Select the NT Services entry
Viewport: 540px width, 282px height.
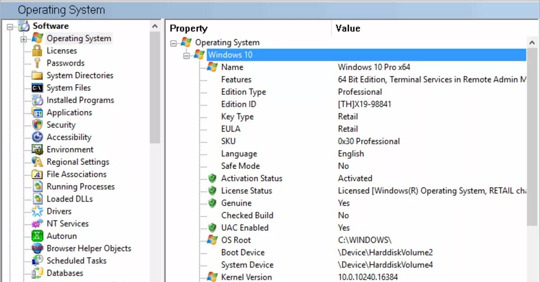67,224
